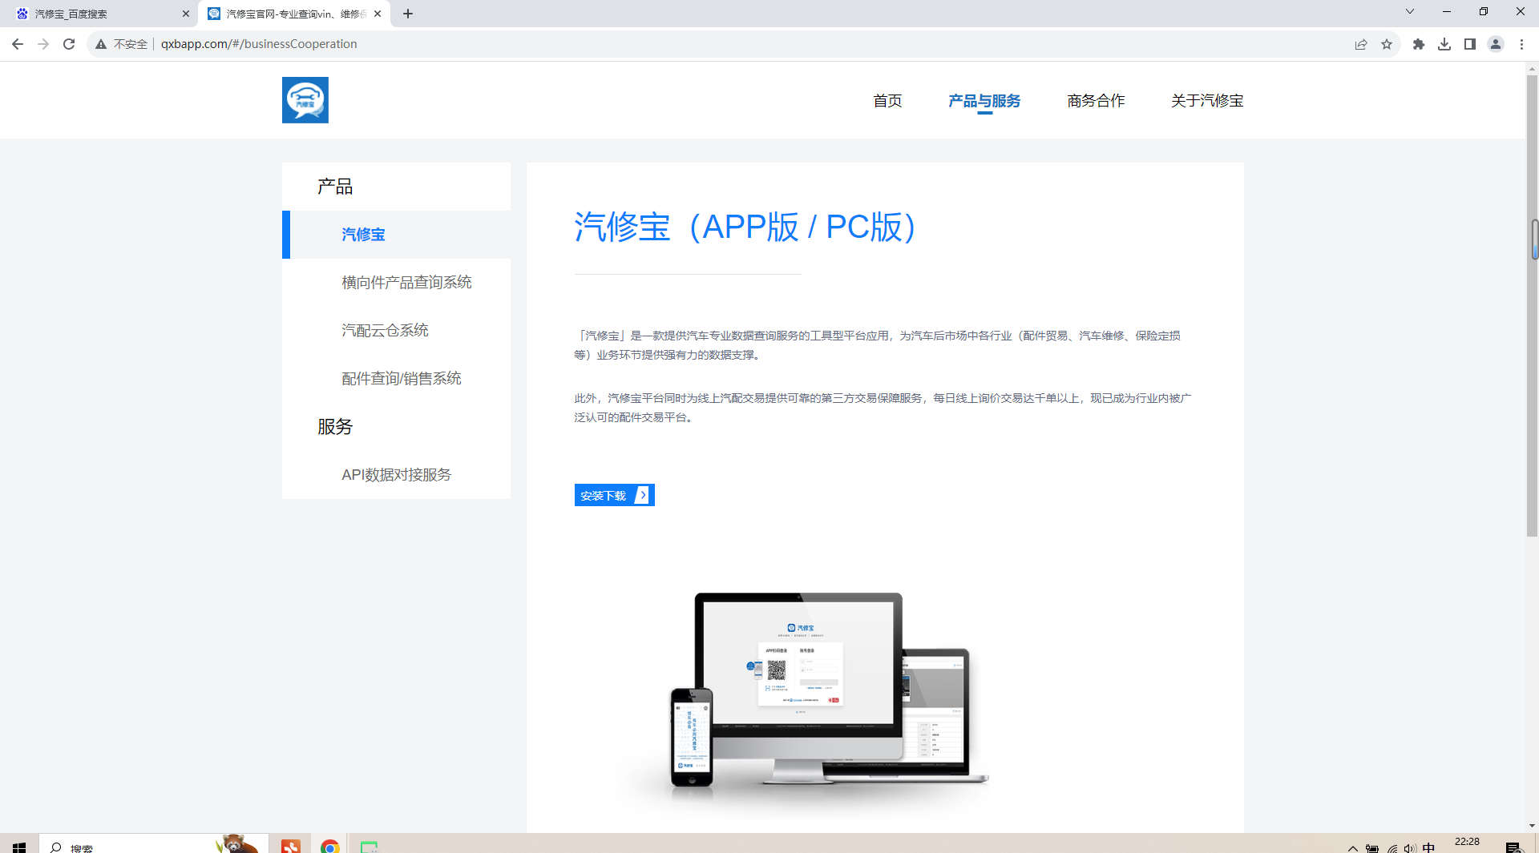Image resolution: width=1539 pixels, height=853 pixels.
Task: Go back to the previous page
Action: 18,44
